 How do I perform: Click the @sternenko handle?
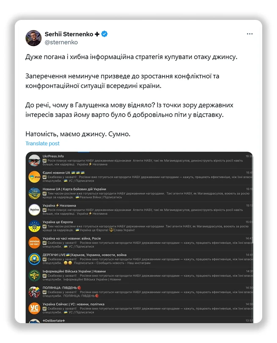[61, 42]
